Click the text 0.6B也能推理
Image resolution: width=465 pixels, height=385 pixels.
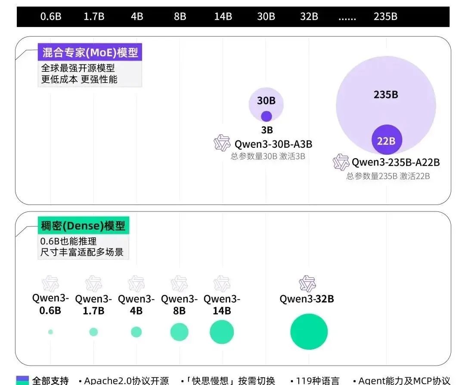(68, 241)
